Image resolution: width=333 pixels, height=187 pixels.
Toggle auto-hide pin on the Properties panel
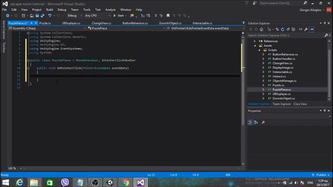(325, 111)
